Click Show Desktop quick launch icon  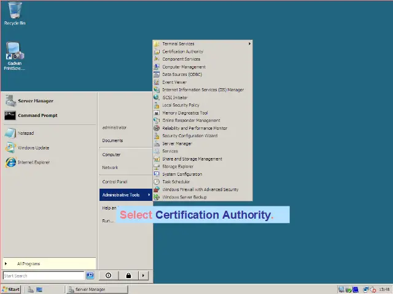(x=39, y=290)
